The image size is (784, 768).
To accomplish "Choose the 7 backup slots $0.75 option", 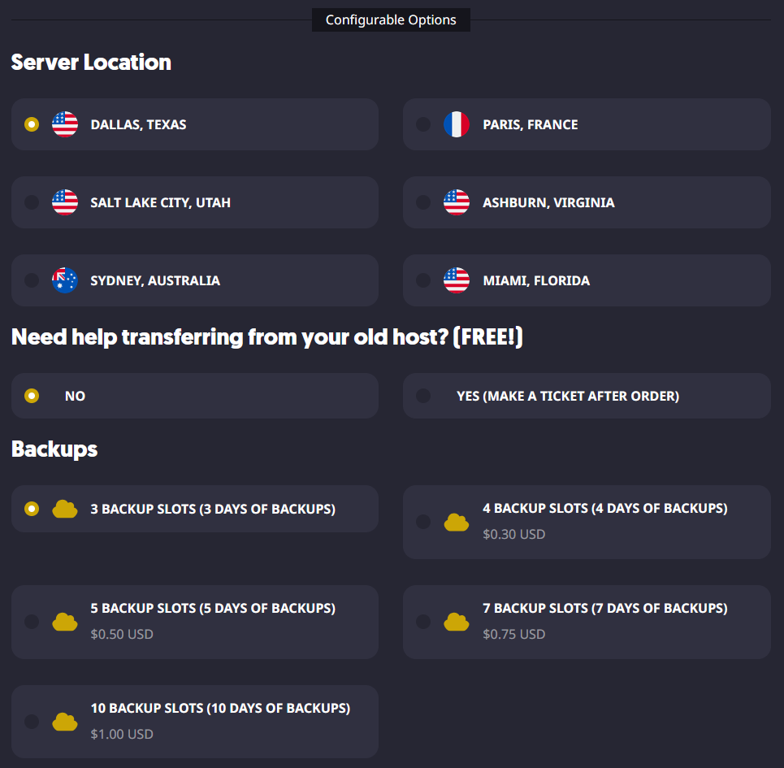I will tap(423, 622).
